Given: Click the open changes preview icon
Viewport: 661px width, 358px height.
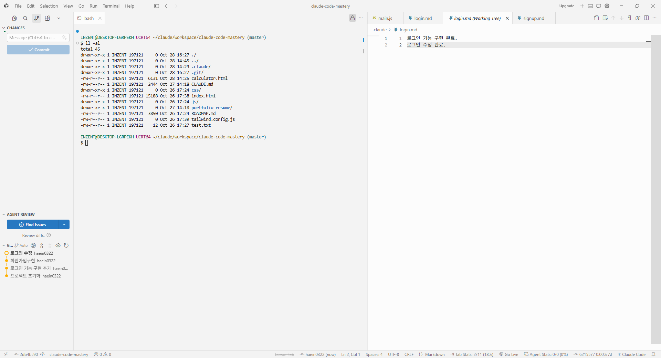Looking at the screenshot, I should 605,18.
